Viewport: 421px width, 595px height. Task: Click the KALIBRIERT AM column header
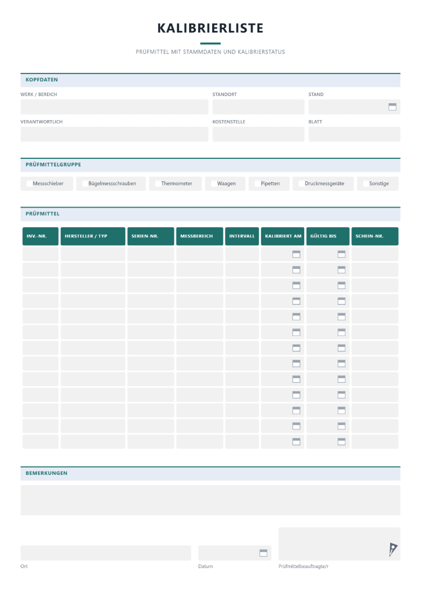tap(282, 236)
